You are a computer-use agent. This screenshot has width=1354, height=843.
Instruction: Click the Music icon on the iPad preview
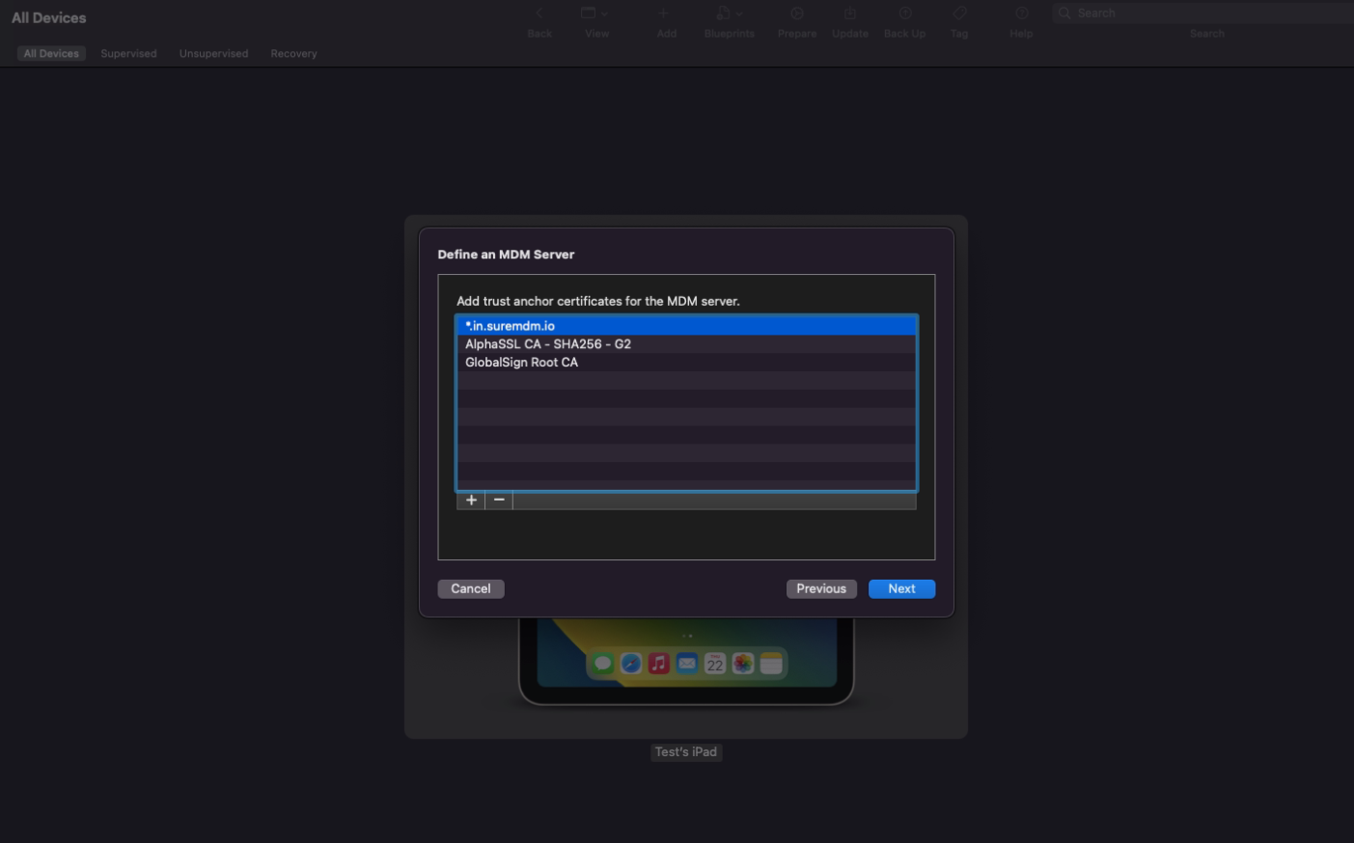[x=659, y=664]
